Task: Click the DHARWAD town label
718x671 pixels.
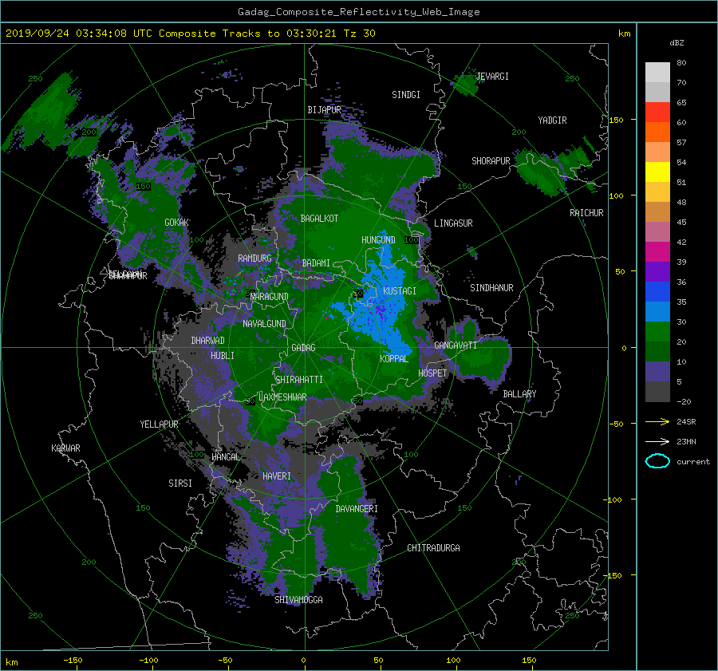Action: coord(207,341)
